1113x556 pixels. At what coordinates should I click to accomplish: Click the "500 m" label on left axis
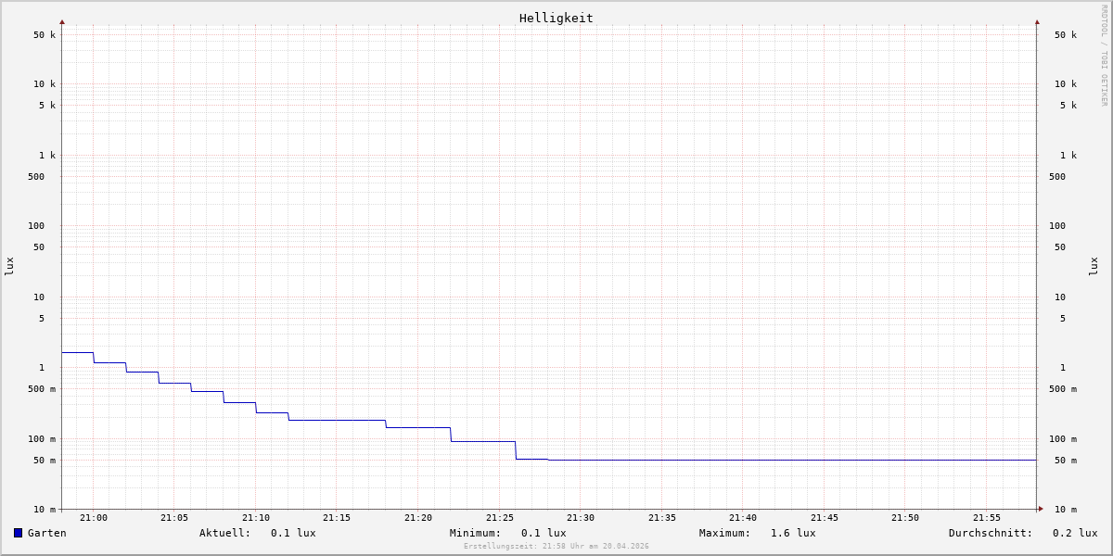[x=42, y=389]
